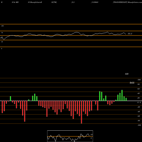Screen dimensions: 142x142
Task: Click the RSI axis label 70
Action: pyautogui.click(x=2, y=33)
